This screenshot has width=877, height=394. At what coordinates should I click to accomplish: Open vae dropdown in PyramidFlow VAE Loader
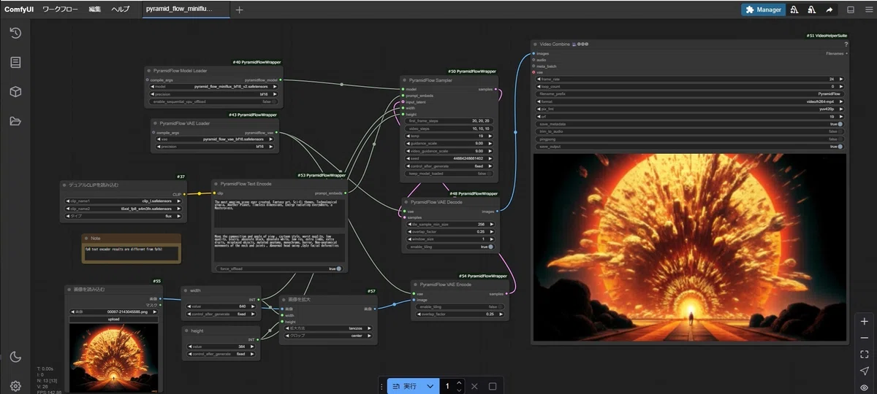[216, 139]
